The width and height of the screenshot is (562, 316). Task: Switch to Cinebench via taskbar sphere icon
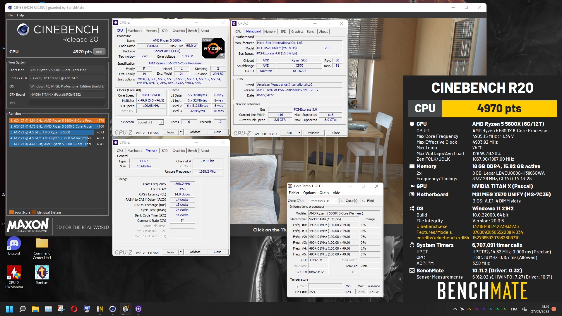point(113,309)
